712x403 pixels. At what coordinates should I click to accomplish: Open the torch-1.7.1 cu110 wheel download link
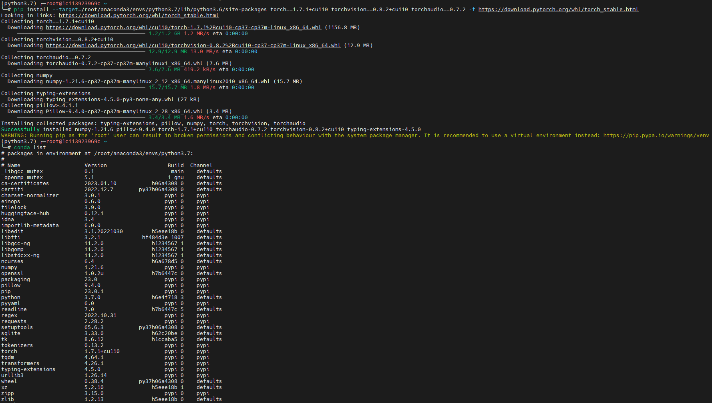[x=183, y=27]
